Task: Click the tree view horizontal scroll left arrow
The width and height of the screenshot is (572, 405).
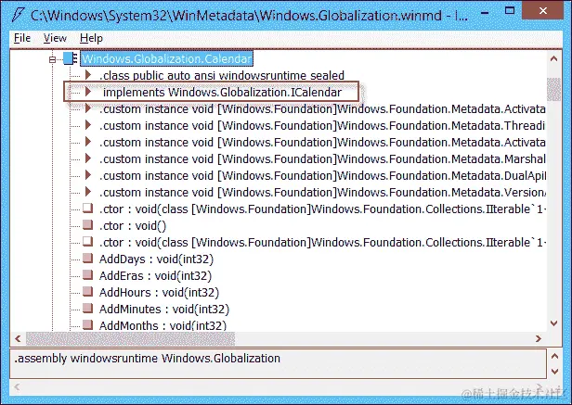Action: [x=18, y=338]
